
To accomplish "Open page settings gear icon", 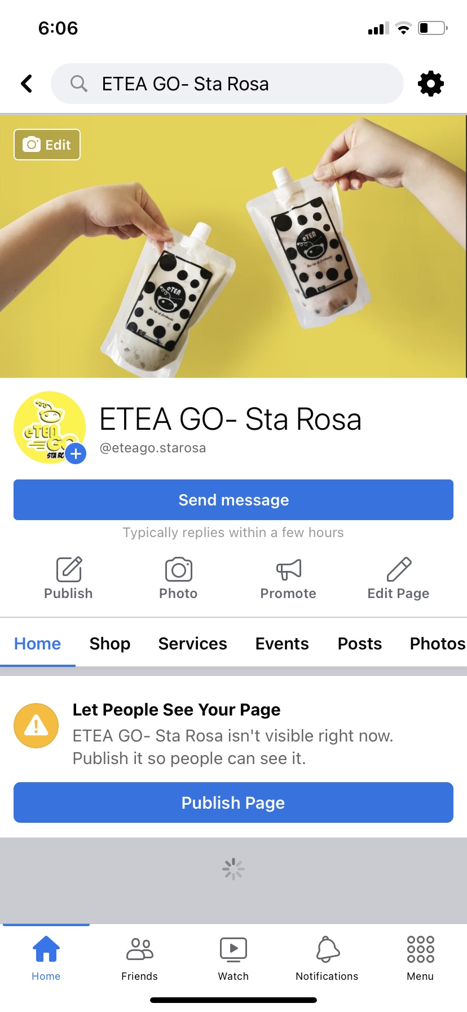I will point(431,84).
